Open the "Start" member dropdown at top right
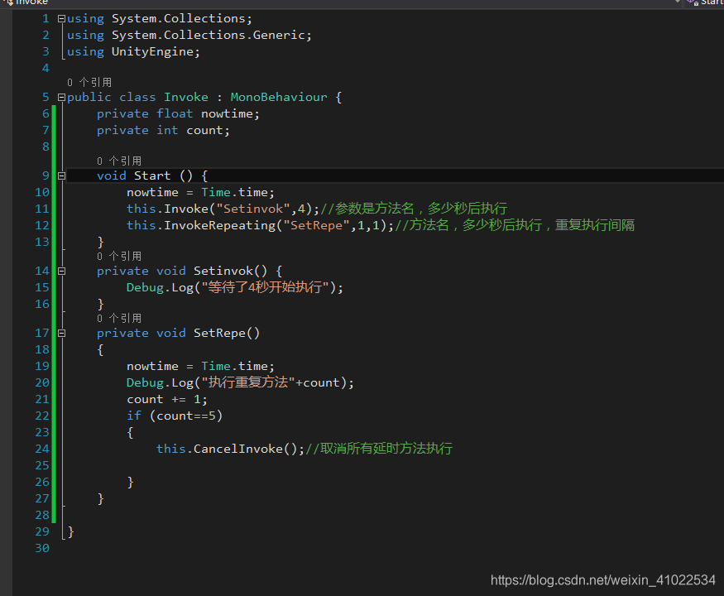Image resolution: width=724 pixels, height=596 pixels. (x=712, y=3)
